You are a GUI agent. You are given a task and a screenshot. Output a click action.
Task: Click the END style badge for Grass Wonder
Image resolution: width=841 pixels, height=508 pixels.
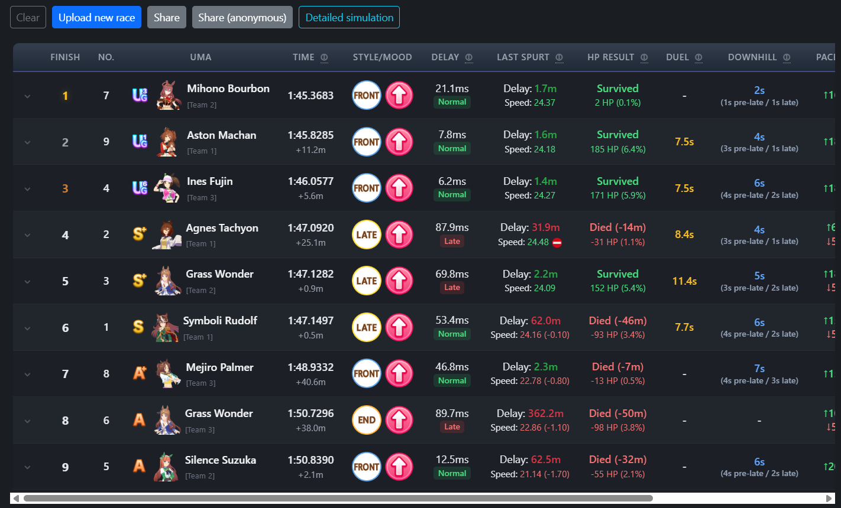click(367, 420)
